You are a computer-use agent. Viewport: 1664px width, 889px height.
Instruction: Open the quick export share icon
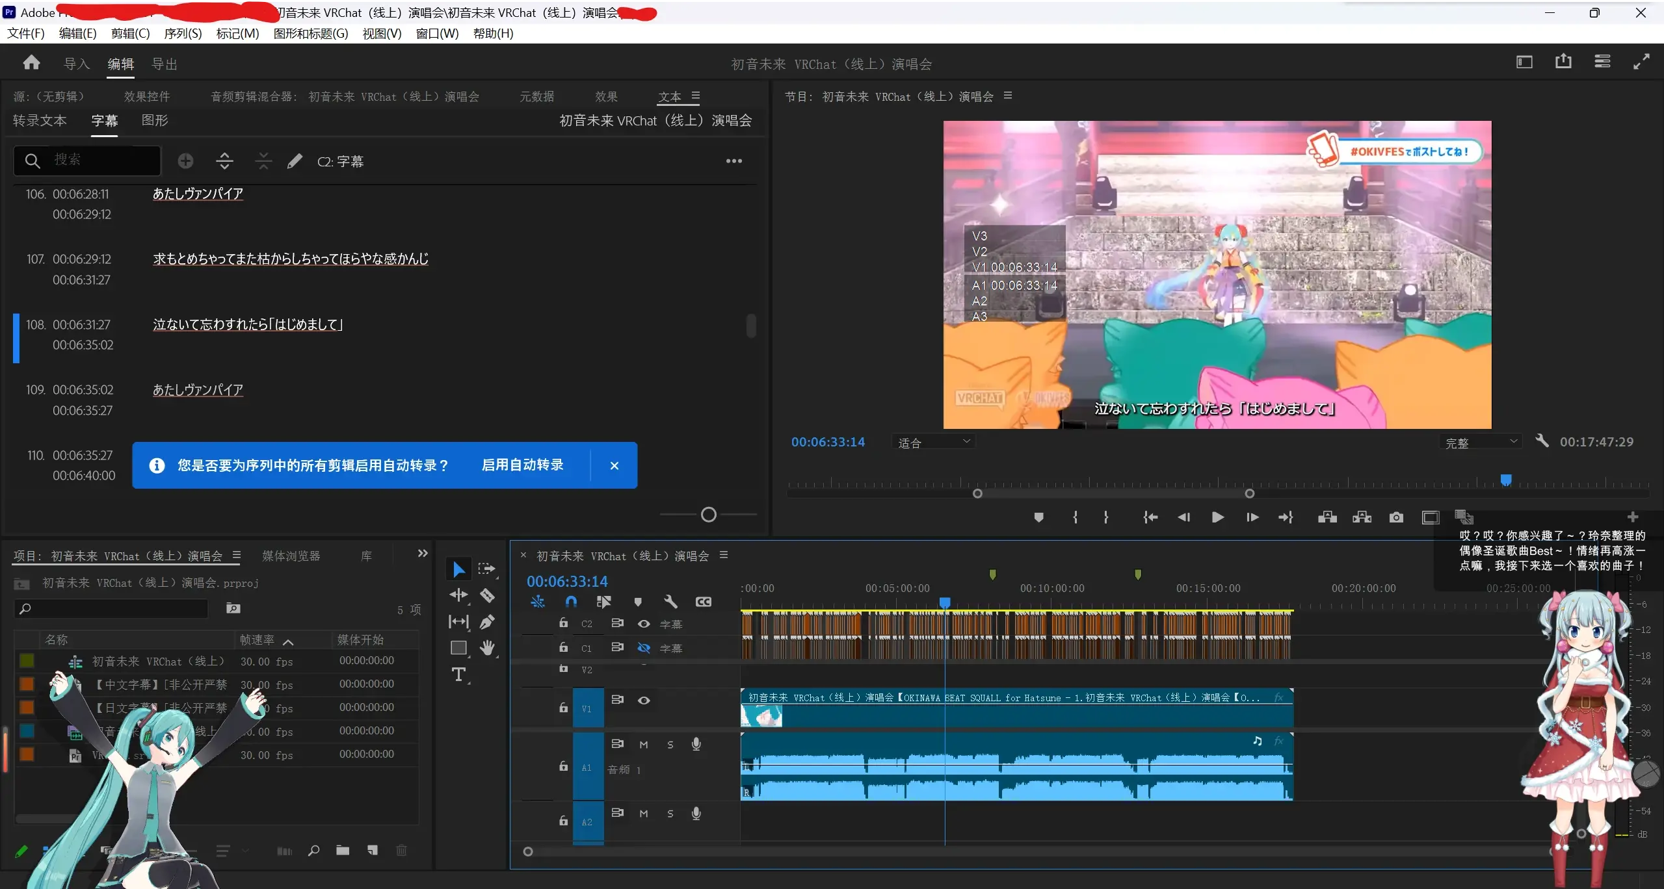tap(1563, 61)
